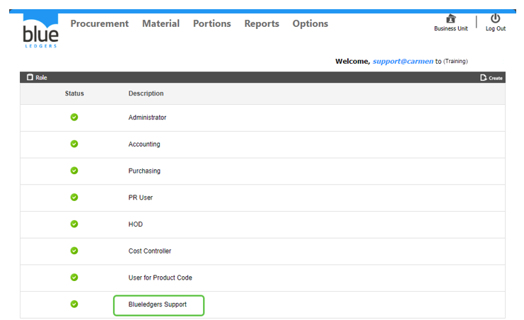Click the Accounting row status checkmark
This screenshot has width=524, height=320.
coord(74,144)
